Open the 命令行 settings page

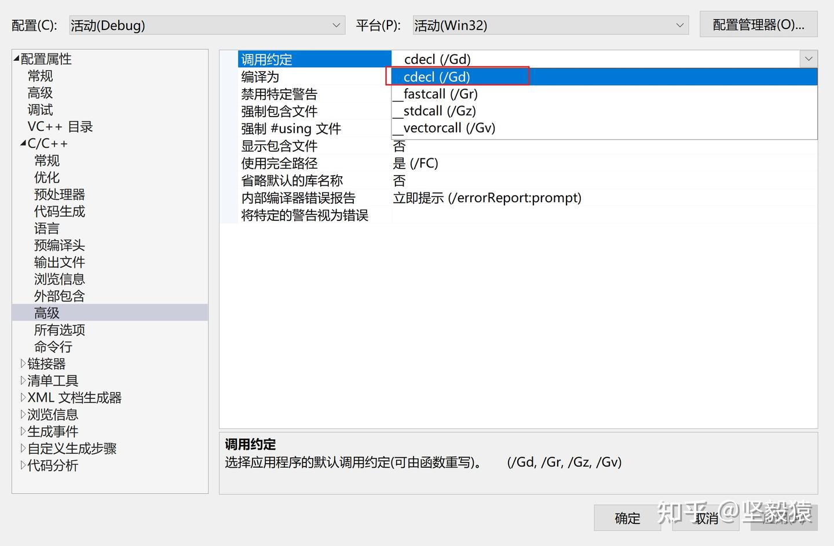tap(53, 347)
